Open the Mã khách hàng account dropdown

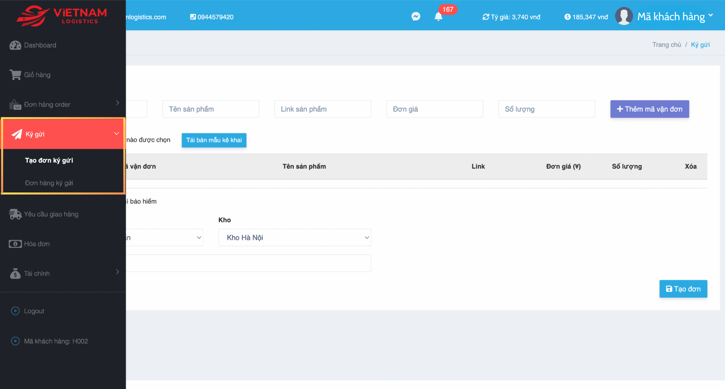[x=675, y=17]
